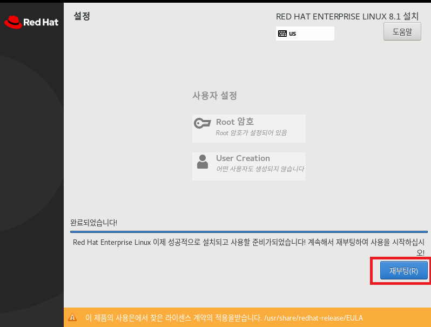Click the successful installation message text
431x327 pixels.
click(x=248, y=247)
